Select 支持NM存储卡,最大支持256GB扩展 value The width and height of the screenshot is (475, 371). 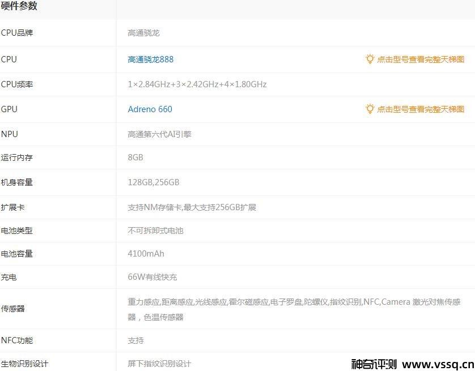192,207
